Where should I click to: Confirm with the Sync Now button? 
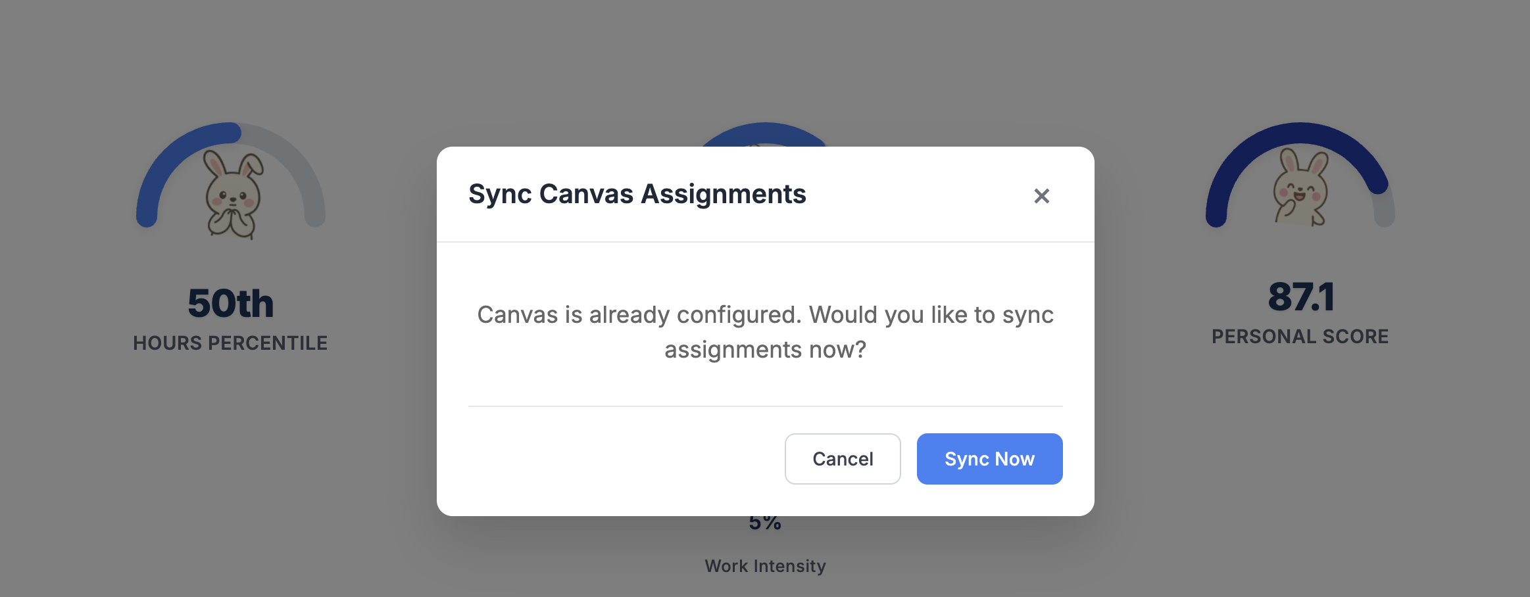click(989, 459)
